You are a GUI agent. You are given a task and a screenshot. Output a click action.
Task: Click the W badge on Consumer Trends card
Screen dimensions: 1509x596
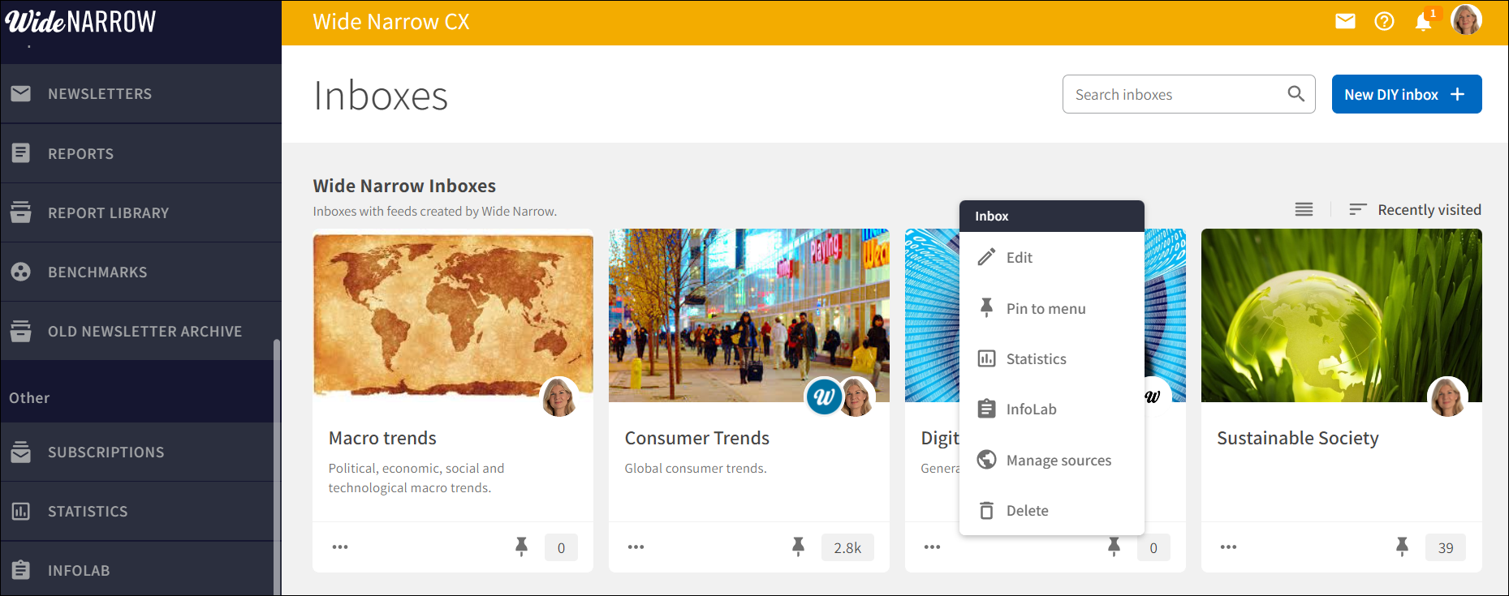[824, 397]
